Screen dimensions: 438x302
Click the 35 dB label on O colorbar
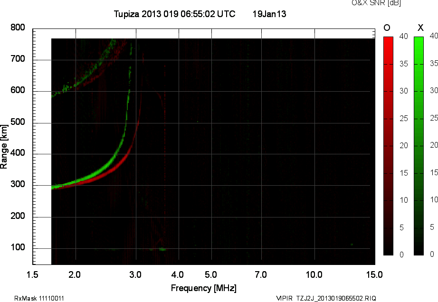(x=404, y=64)
